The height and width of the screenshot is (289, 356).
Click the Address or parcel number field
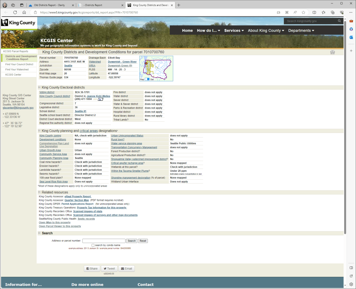coord(104,241)
